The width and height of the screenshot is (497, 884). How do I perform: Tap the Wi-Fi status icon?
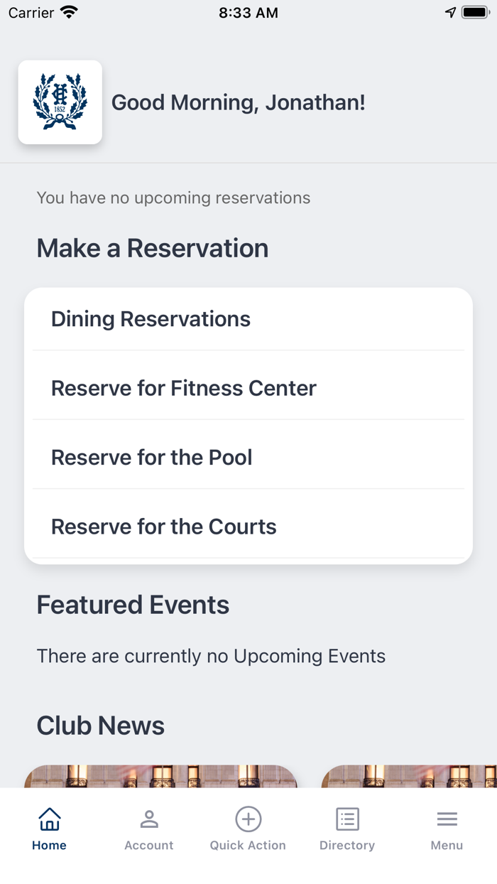point(69,13)
